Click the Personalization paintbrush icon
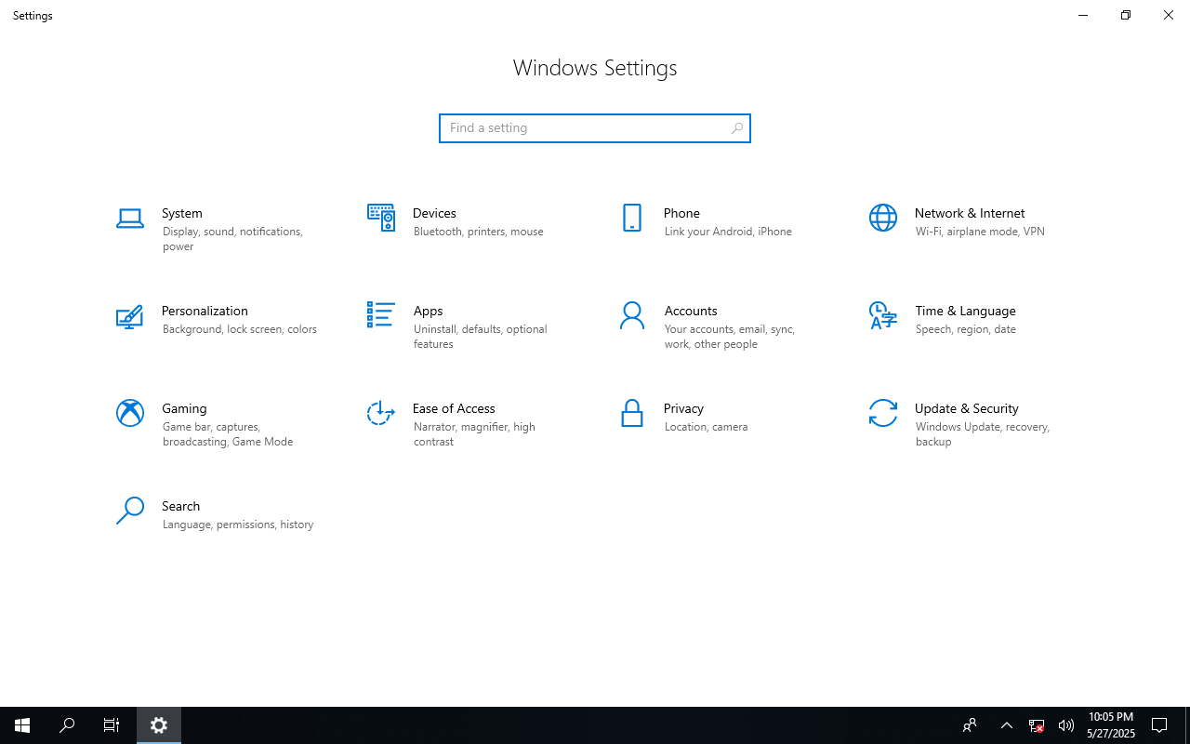The image size is (1190, 744). pos(130,316)
